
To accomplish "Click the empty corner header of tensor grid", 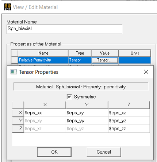I will [x=18, y=105].
